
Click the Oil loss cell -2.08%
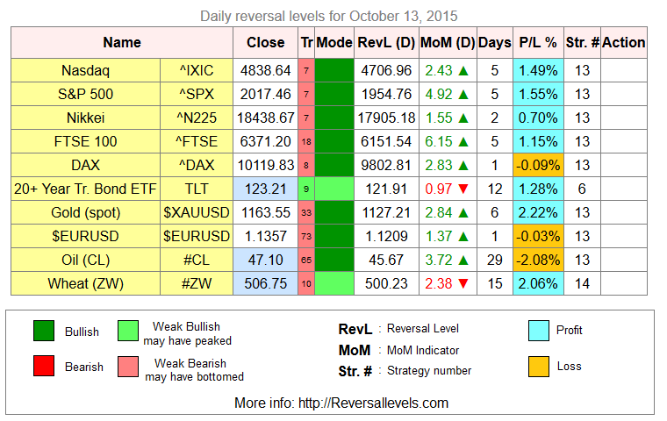(538, 260)
